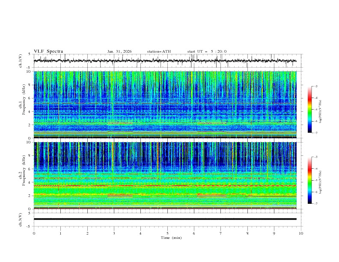
Task: Click the "ch.1(V)" waveform axis label
Action: click(x=21, y=61)
